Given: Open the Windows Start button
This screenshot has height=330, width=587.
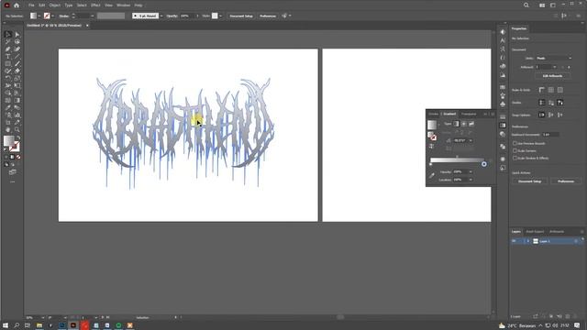Looking at the screenshot, I should 6,325.
